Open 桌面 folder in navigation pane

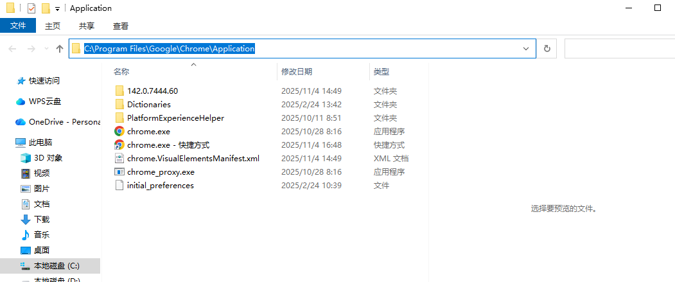point(42,250)
